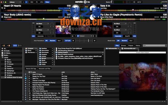This screenshot has width=168, height=105.
Task: Open the Dropbox folder icon
Action: coord(40,54)
